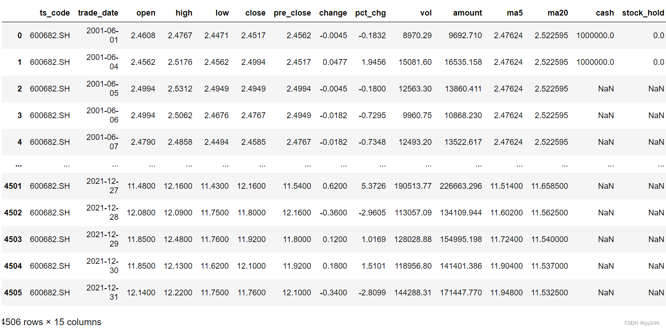Click the amount column header
Screen dimensions: 666x330
coord(468,13)
